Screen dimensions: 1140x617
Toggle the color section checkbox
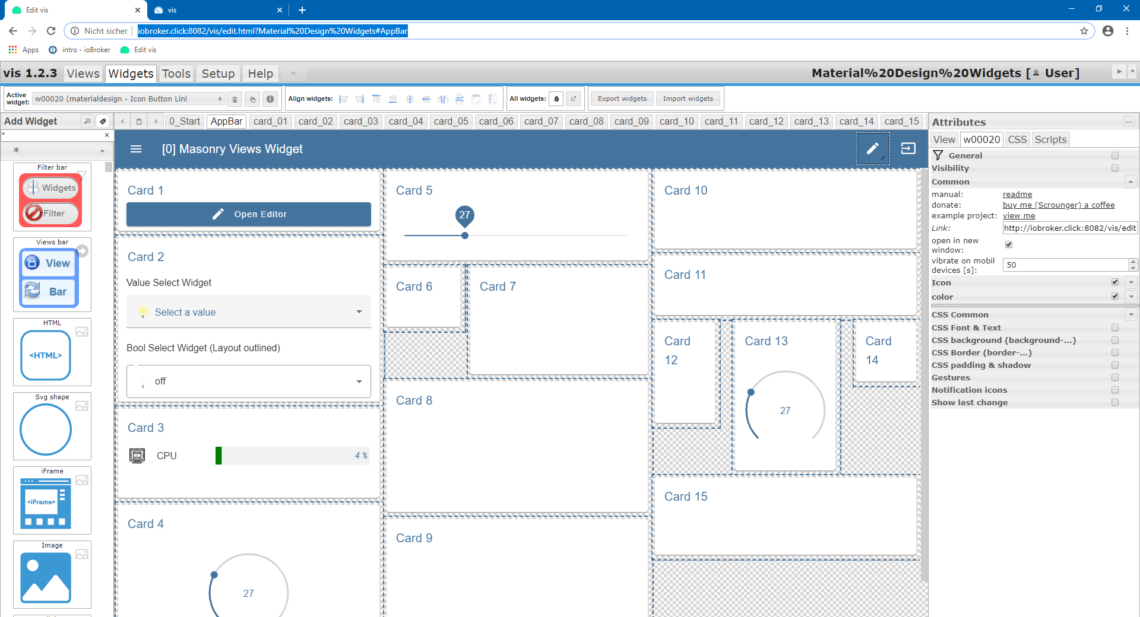1115,296
